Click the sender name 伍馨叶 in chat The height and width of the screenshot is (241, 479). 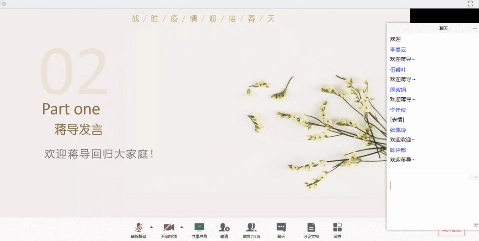pyautogui.click(x=398, y=70)
